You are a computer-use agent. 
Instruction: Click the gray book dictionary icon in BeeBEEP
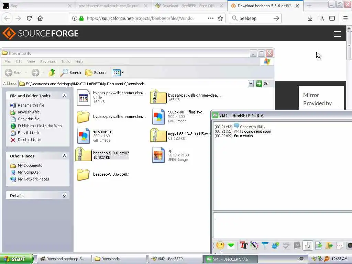pos(297,245)
